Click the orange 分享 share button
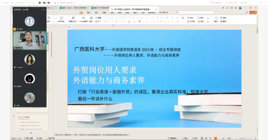This screenshot has height=140, width=268. click(253, 13)
